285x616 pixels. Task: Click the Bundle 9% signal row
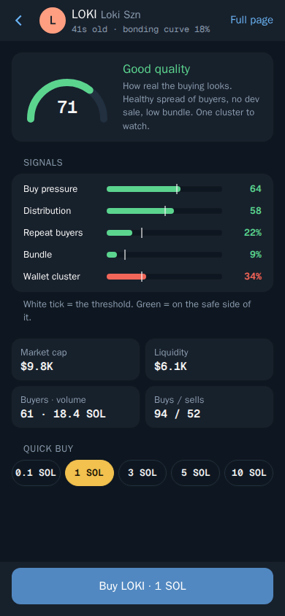click(x=142, y=255)
